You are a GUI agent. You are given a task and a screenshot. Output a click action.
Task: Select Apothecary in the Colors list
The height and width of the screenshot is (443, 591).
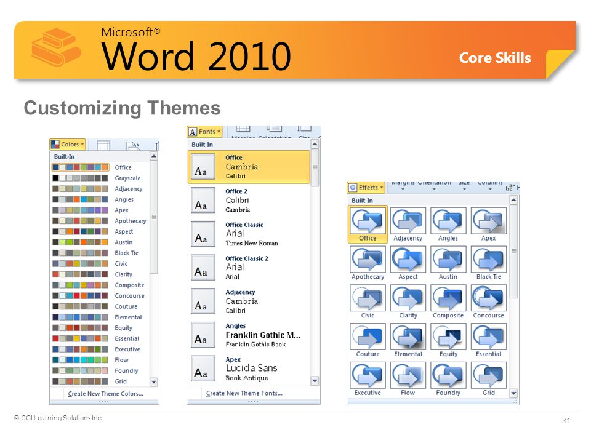131,221
